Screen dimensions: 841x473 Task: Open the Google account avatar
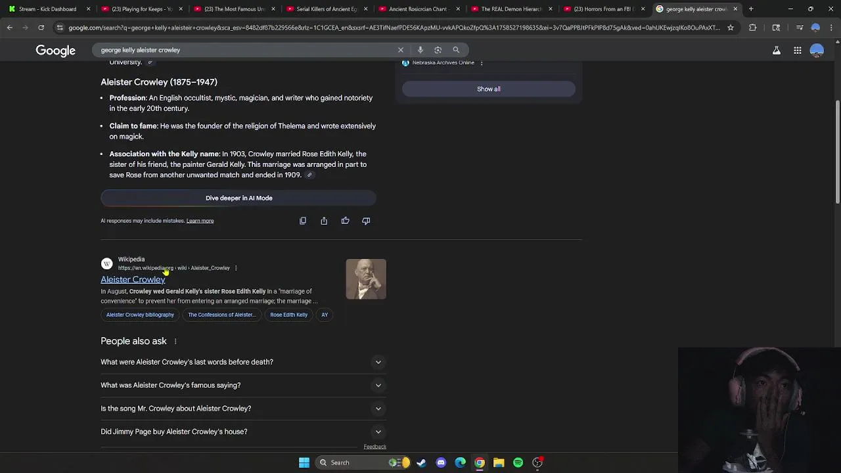click(x=817, y=51)
